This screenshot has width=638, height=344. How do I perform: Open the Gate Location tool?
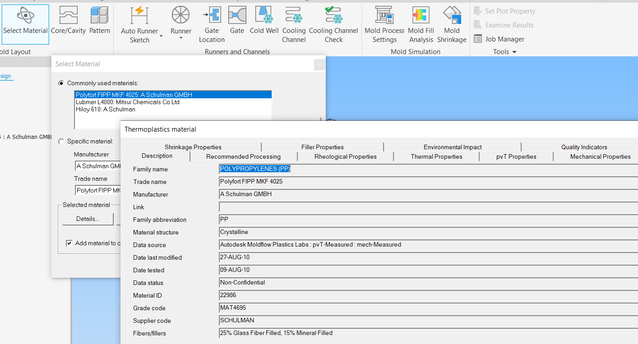(x=212, y=16)
